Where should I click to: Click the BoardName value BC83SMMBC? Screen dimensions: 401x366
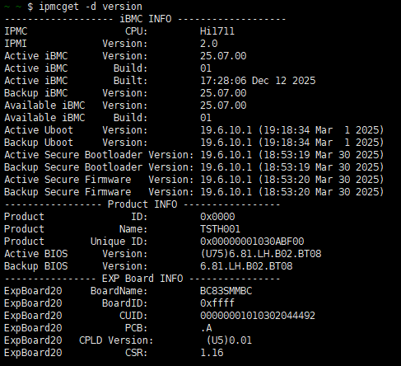point(226,291)
